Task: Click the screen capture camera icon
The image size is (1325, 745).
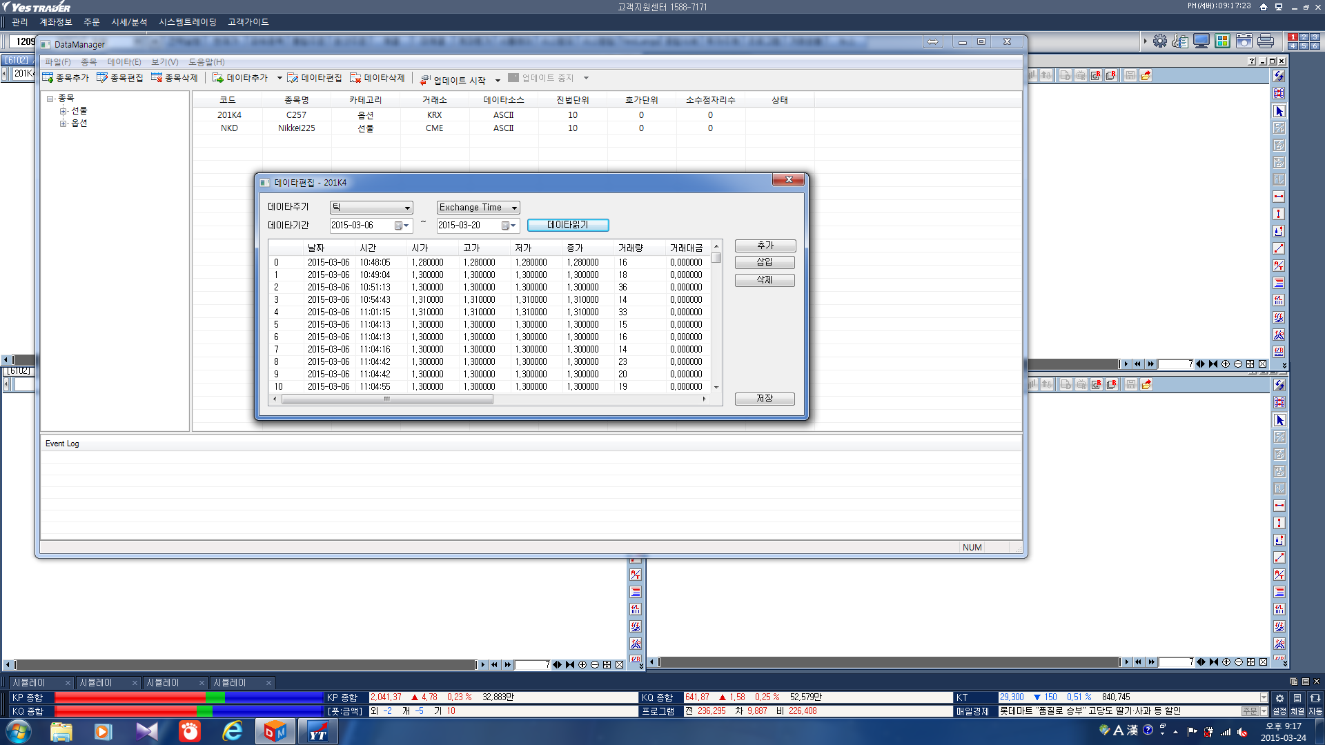Action: (1244, 41)
